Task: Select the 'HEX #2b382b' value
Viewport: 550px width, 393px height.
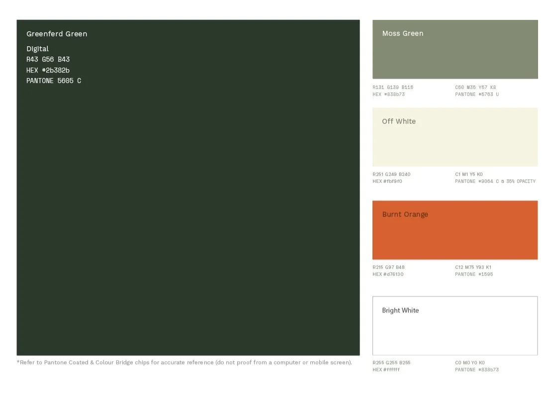Action: tap(48, 70)
